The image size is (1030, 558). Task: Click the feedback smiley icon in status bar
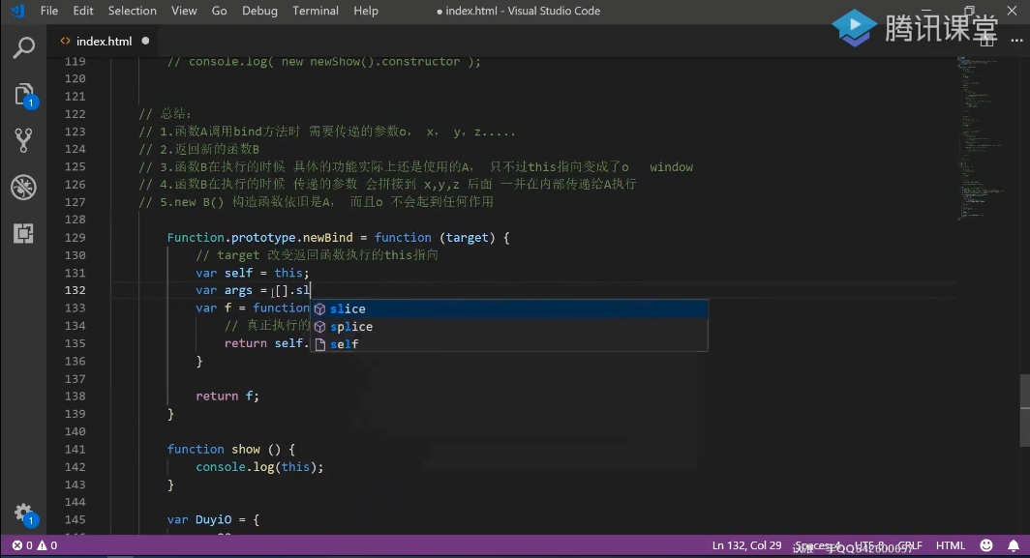(986, 546)
